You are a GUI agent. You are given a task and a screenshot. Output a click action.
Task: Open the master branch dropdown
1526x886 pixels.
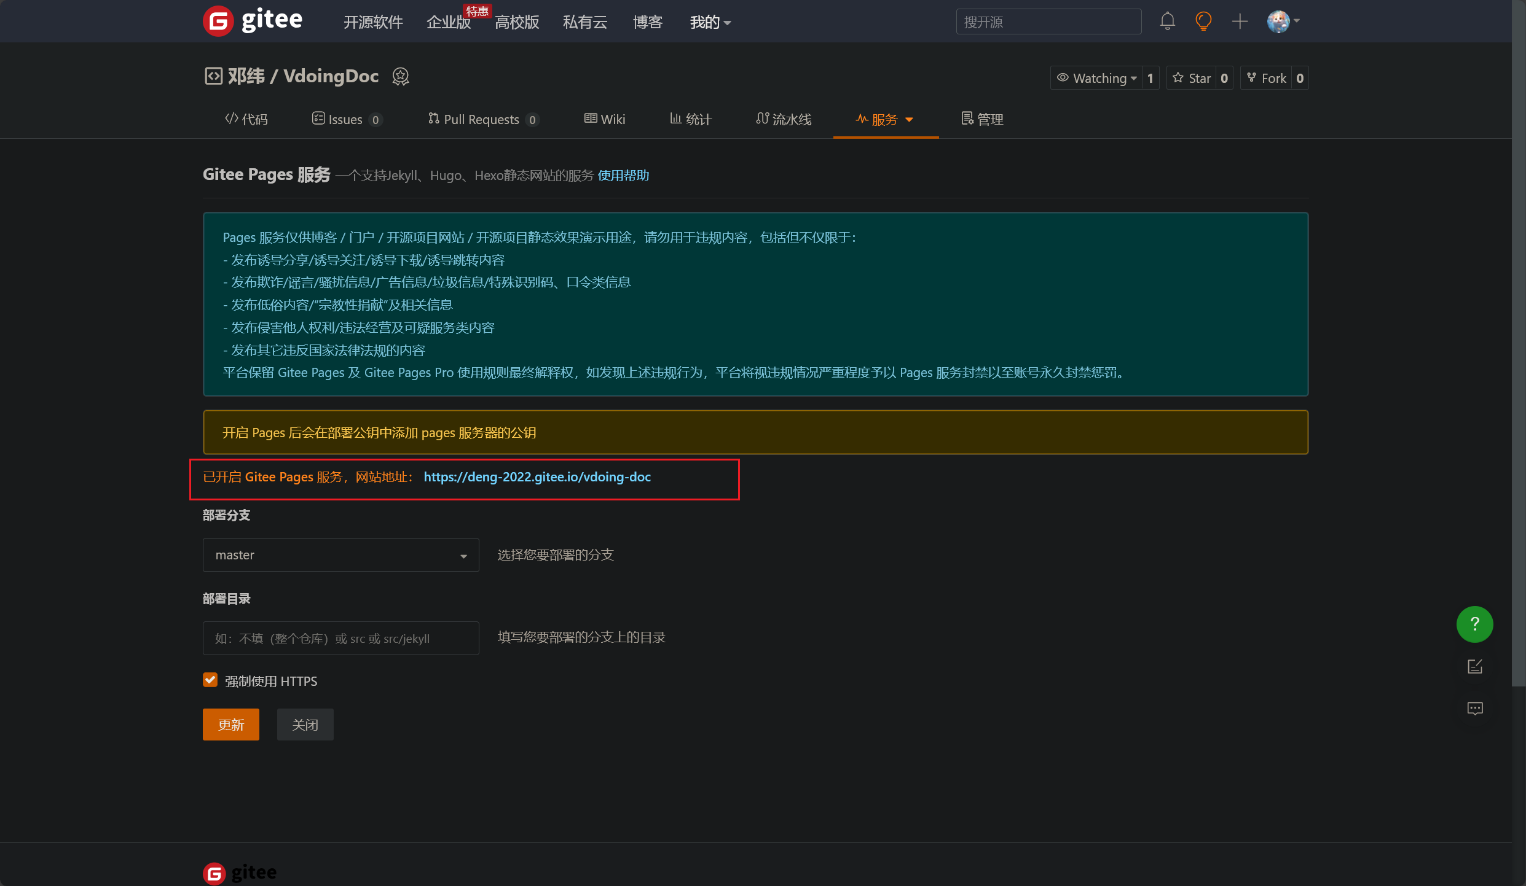tap(340, 555)
